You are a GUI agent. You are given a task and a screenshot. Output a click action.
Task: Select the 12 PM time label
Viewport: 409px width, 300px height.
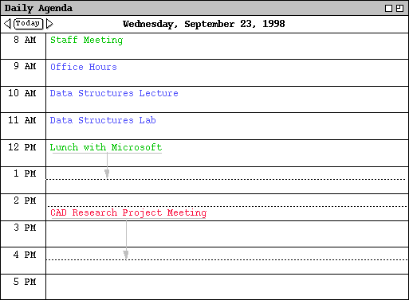tap(22, 147)
